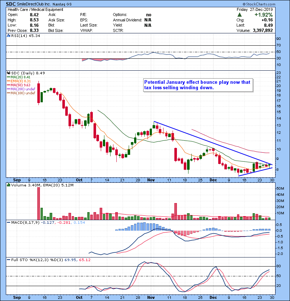Click the Last price 8.49 in the header
Viewport: 290px width, 301px height.
coord(268,25)
